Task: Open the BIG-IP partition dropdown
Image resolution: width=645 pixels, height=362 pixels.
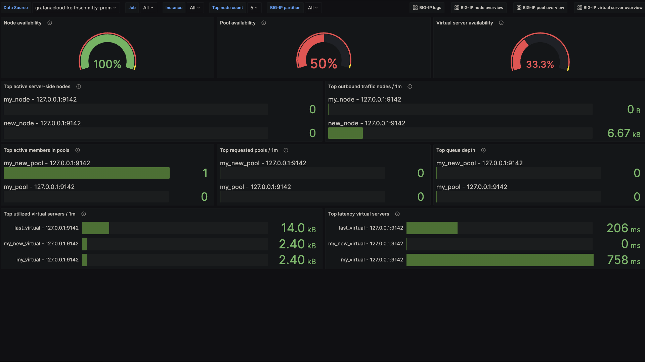Action: coord(312,7)
